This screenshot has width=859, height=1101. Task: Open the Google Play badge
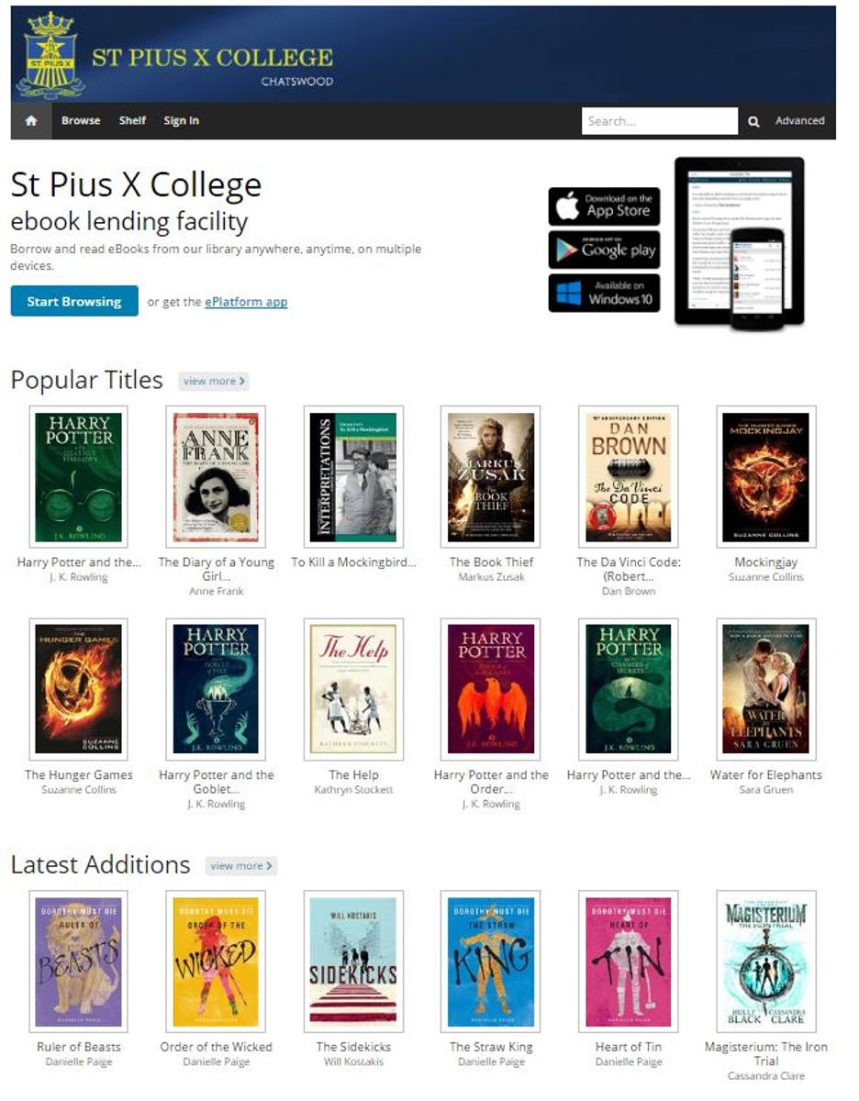tap(604, 250)
